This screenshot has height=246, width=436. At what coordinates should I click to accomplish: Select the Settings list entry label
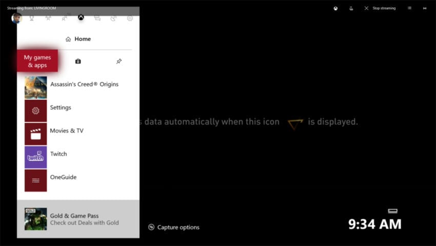coord(61,107)
